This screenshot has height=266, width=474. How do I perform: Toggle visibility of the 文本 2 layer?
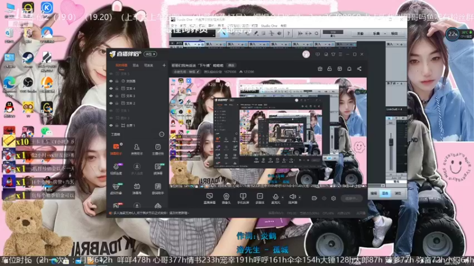111,103
